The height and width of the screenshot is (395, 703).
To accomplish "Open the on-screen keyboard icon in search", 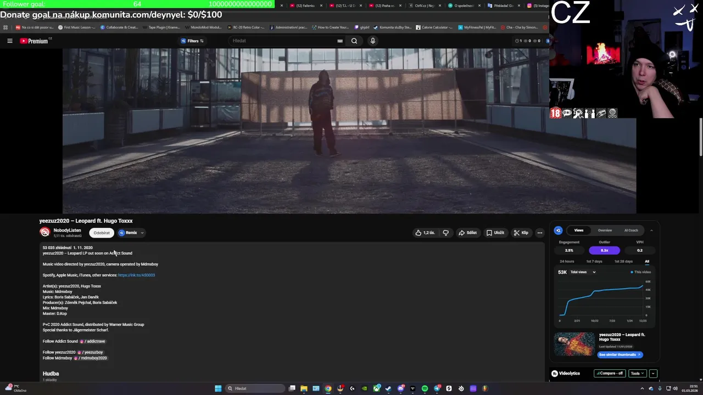I will (x=340, y=41).
